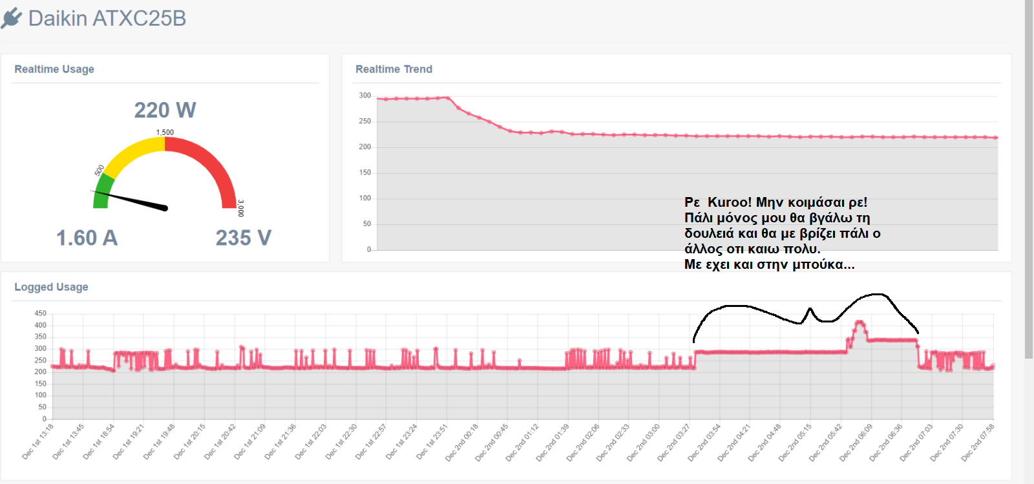The height and width of the screenshot is (484, 1034).
Task: Click the peak data point in Logged Usage
Action: [x=860, y=322]
